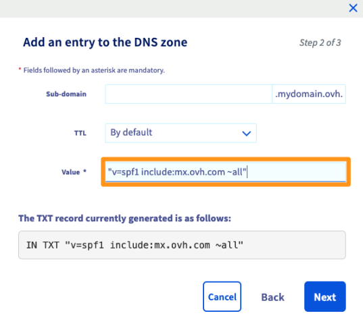Image resolution: width=363 pixels, height=324 pixels.
Task: Select the TTL field label
Action: (80, 133)
